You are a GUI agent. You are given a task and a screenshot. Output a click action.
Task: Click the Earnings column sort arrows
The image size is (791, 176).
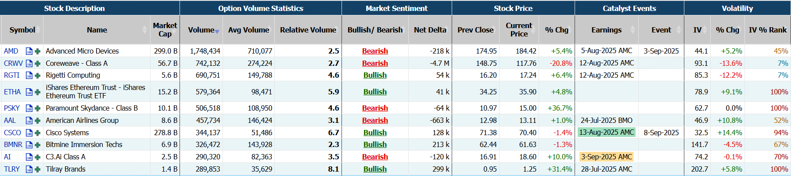[x=633, y=30]
